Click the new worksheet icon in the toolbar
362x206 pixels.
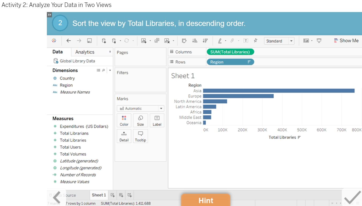tap(144, 40)
